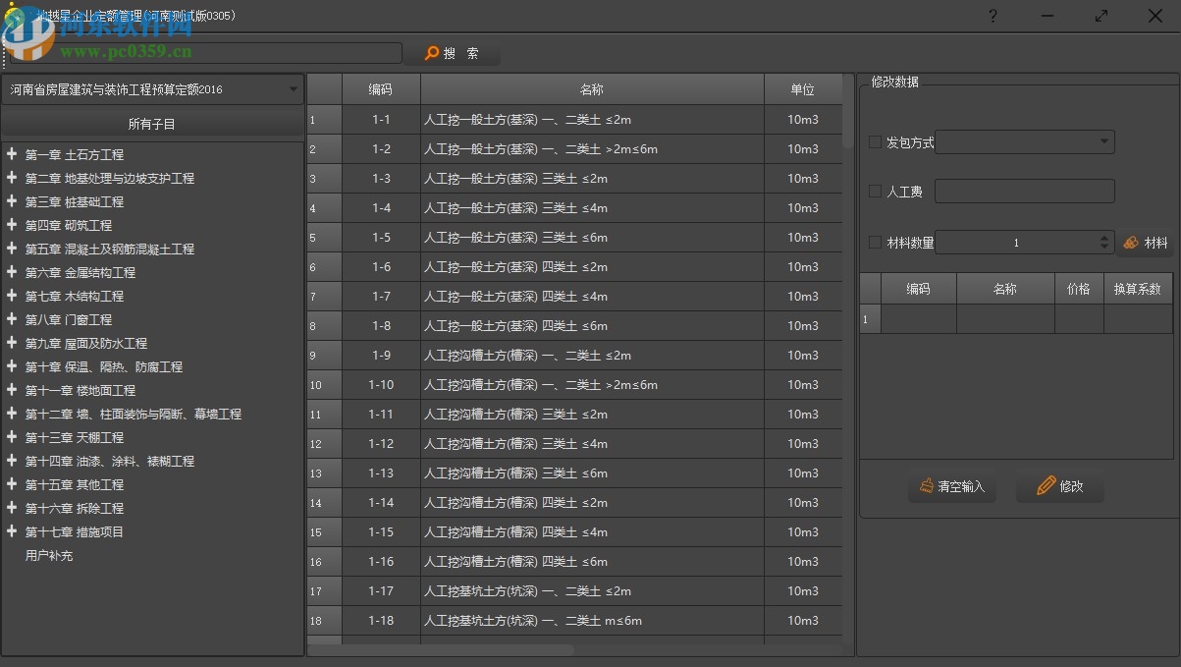Viewport: 1181px width, 667px height.
Task: Click the plus icon beside 第一章 土石方工程
Action: click(x=12, y=154)
